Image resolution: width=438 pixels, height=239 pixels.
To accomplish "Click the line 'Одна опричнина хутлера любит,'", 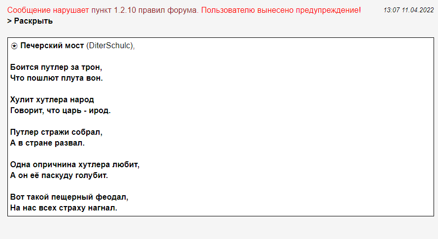I will click(x=75, y=165).
